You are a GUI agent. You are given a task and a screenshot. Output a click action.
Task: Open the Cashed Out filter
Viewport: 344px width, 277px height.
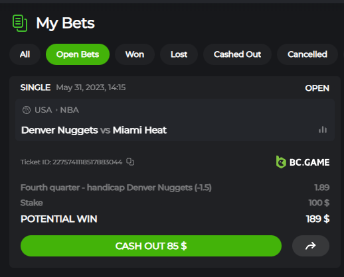(x=237, y=54)
